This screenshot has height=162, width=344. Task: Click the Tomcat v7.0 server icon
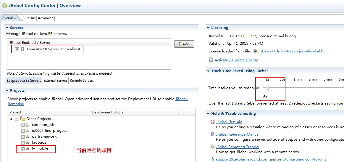click(x=22, y=49)
